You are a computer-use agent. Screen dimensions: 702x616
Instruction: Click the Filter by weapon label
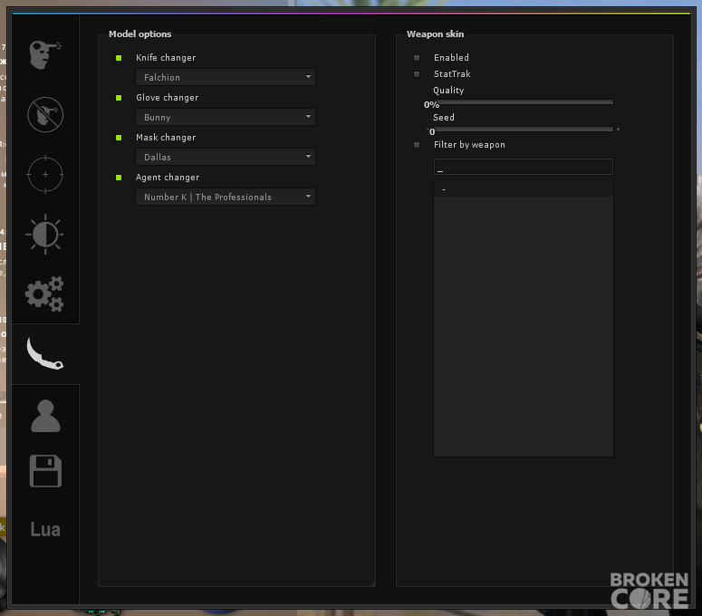tap(469, 145)
